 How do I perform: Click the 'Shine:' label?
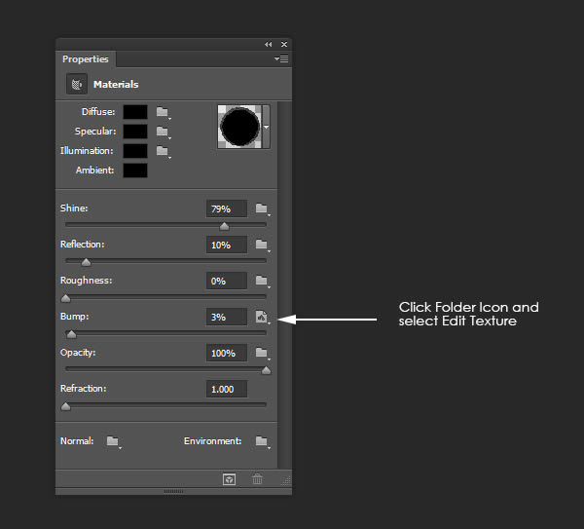74,208
